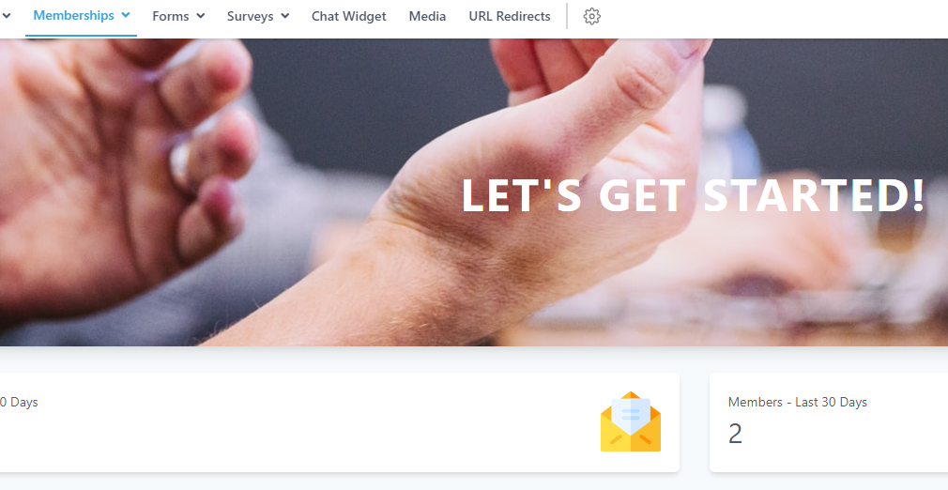This screenshot has width=948, height=490.
Task: Select the Members - Last 30 Days label
Action: [798, 403]
